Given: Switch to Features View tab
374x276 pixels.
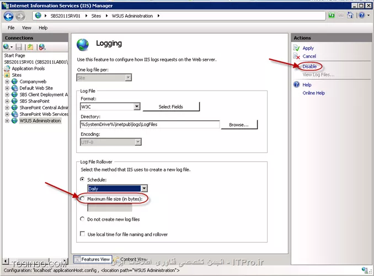Looking at the screenshot, I should point(92,259).
